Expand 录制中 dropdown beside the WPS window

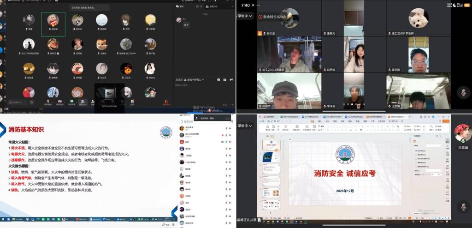click(246, 126)
